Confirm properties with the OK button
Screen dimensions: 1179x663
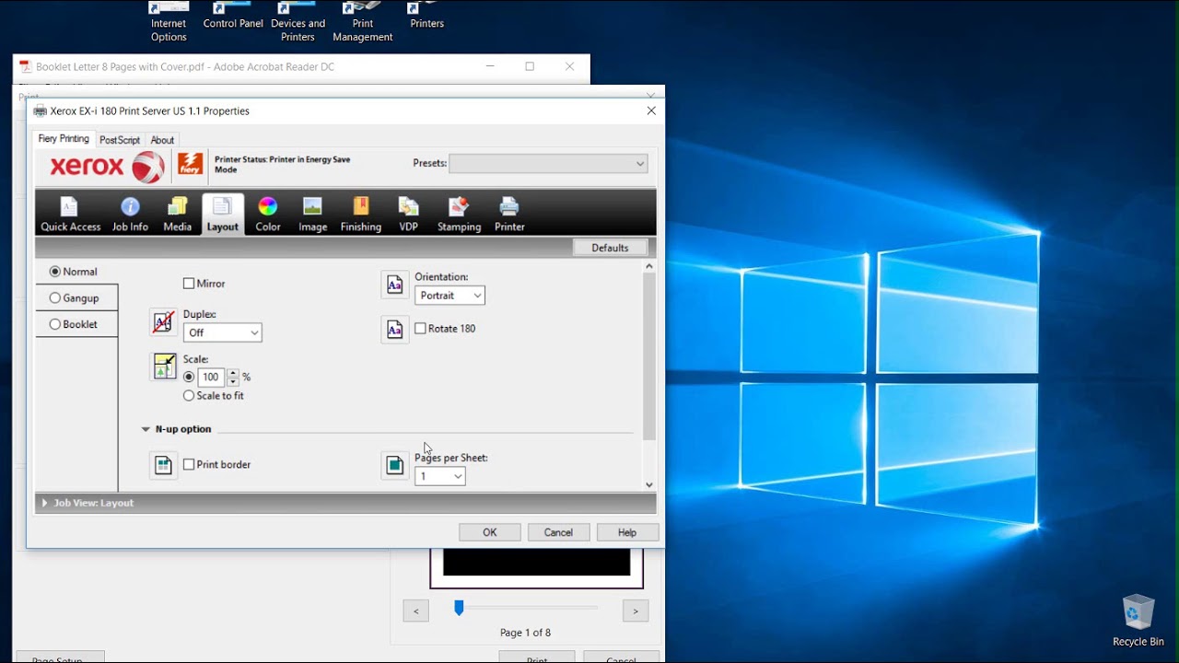490,532
